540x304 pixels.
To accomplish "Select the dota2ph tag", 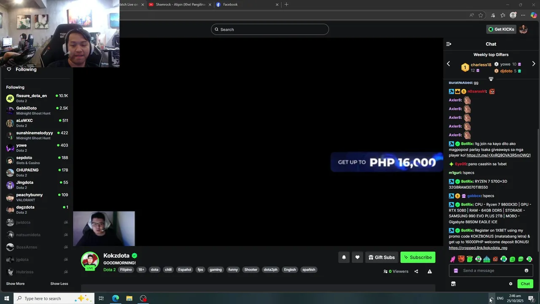I will [270, 270].
